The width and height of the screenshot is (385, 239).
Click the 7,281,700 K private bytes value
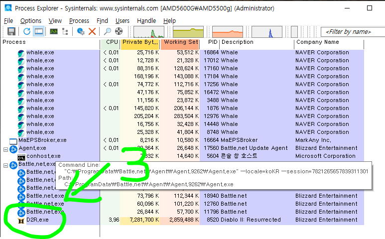[144, 220]
